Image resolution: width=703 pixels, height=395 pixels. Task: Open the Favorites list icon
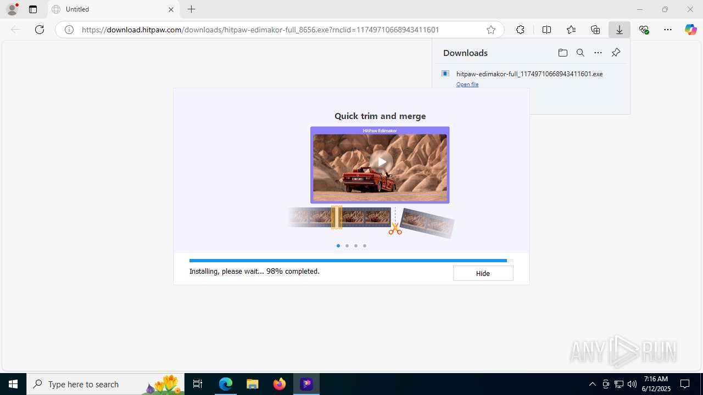(x=571, y=30)
